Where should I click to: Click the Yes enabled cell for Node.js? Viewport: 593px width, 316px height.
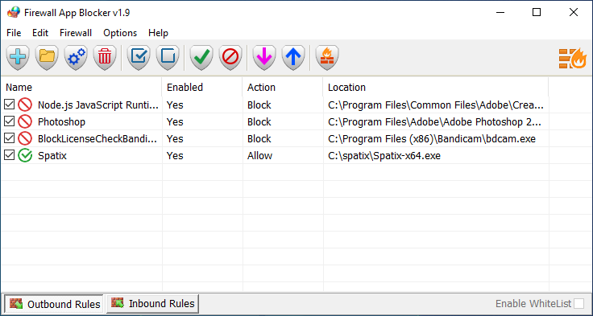(x=175, y=105)
